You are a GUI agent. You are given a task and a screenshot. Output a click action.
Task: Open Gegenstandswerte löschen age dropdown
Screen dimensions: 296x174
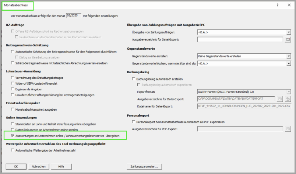(x=289, y=63)
